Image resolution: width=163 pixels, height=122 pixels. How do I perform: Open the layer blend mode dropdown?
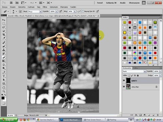tap(134, 71)
